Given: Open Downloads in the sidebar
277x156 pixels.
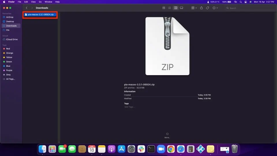Looking at the screenshot, I should (x=11, y=26).
